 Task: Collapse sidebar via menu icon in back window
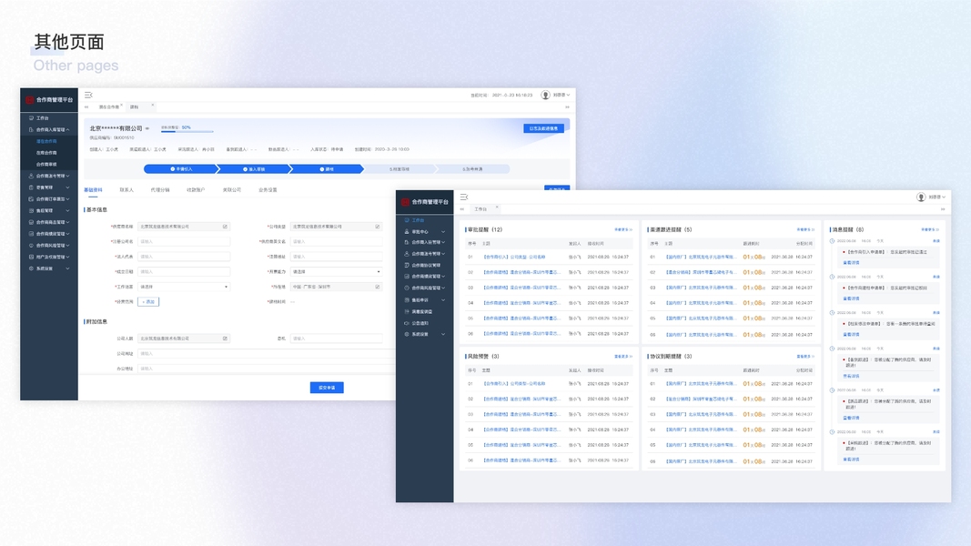(x=88, y=95)
